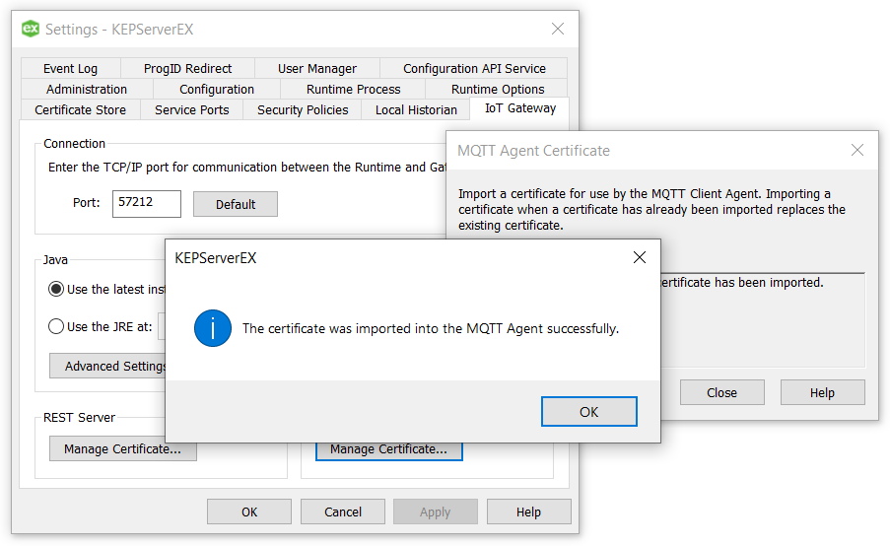Click the KEPServerEX app icon in Settings title bar
The height and width of the screenshot is (546, 890).
[31, 29]
